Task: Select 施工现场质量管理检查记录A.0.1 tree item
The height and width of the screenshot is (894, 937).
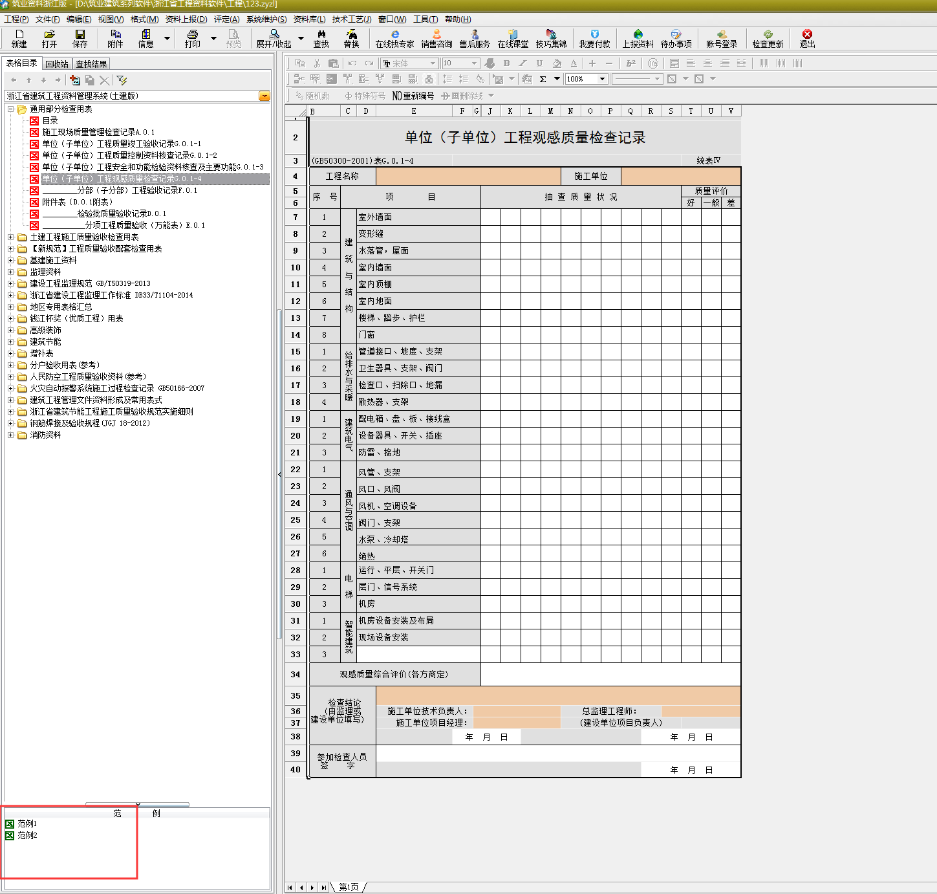Action: click(98, 132)
